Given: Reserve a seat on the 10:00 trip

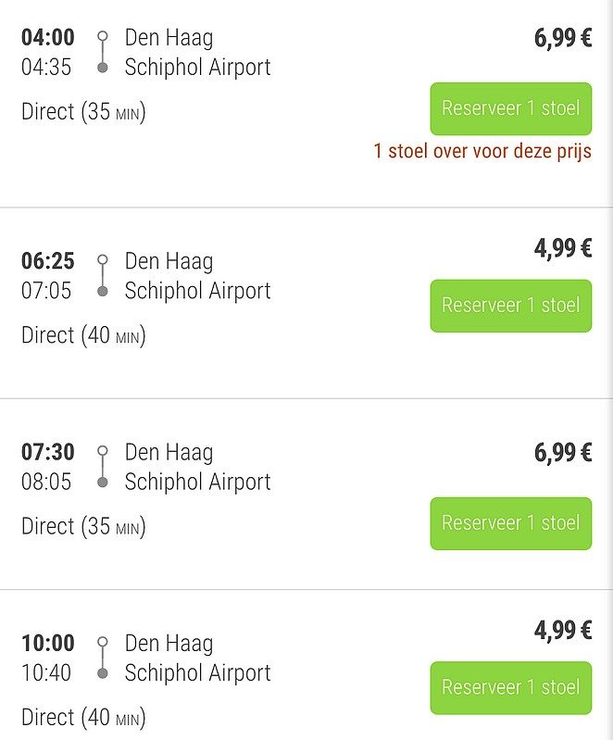Looking at the screenshot, I should point(510,687).
